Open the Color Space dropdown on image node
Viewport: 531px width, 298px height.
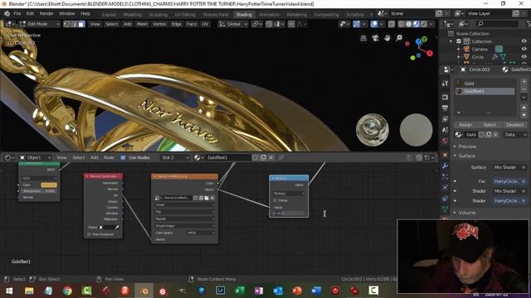click(x=201, y=233)
